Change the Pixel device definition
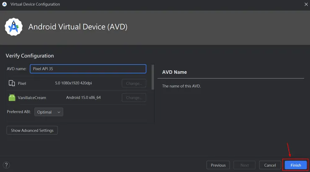Image resolution: width=310 pixels, height=172 pixels. pyautogui.click(x=134, y=83)
